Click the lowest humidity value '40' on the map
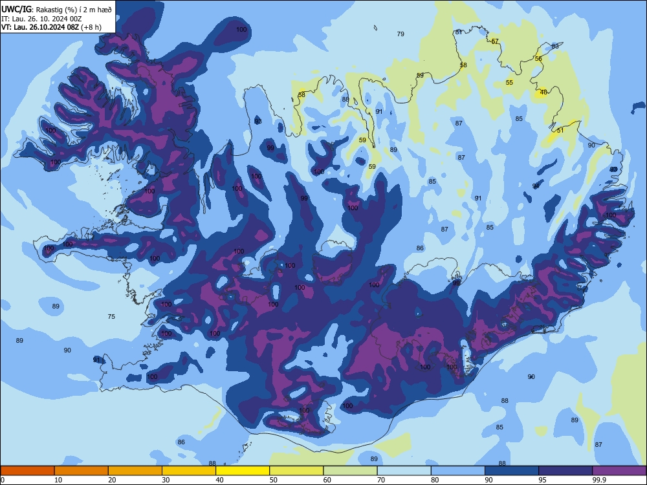 tap(544, 92)
